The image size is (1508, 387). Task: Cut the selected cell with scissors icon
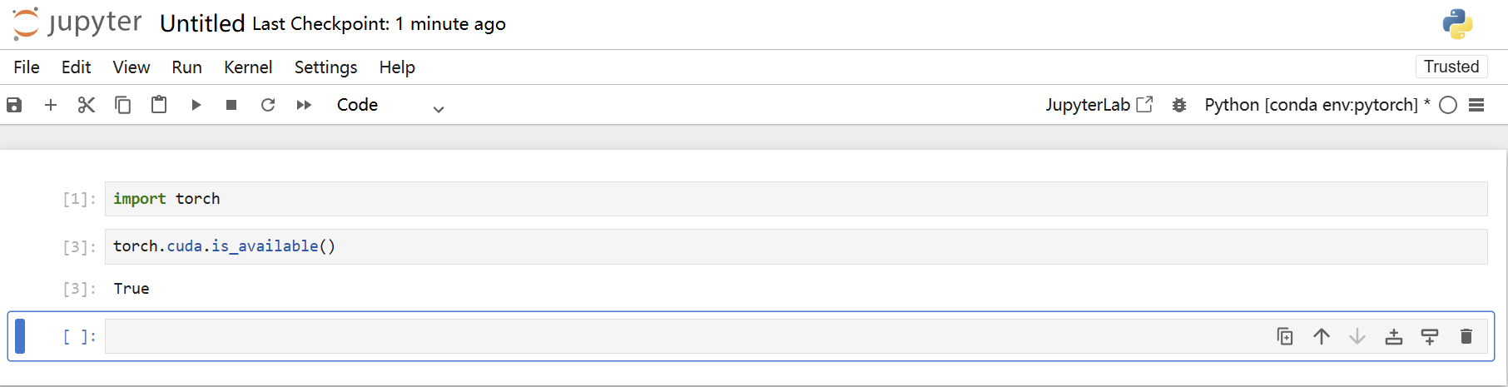click(87, 105)
